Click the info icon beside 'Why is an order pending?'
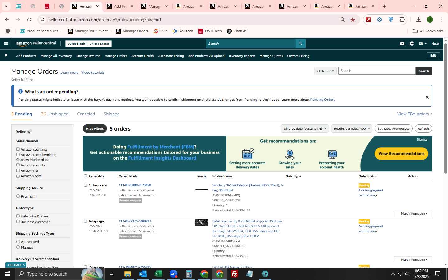 tap(21, 91)
